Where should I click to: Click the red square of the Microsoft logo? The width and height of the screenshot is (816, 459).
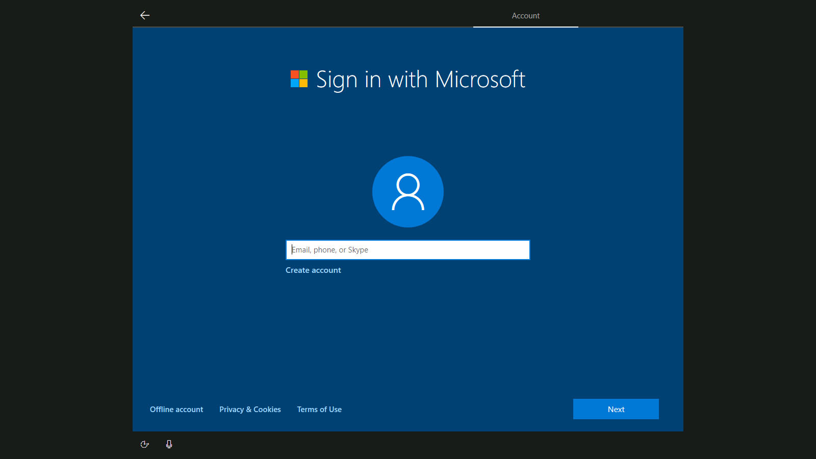point(295,74)
